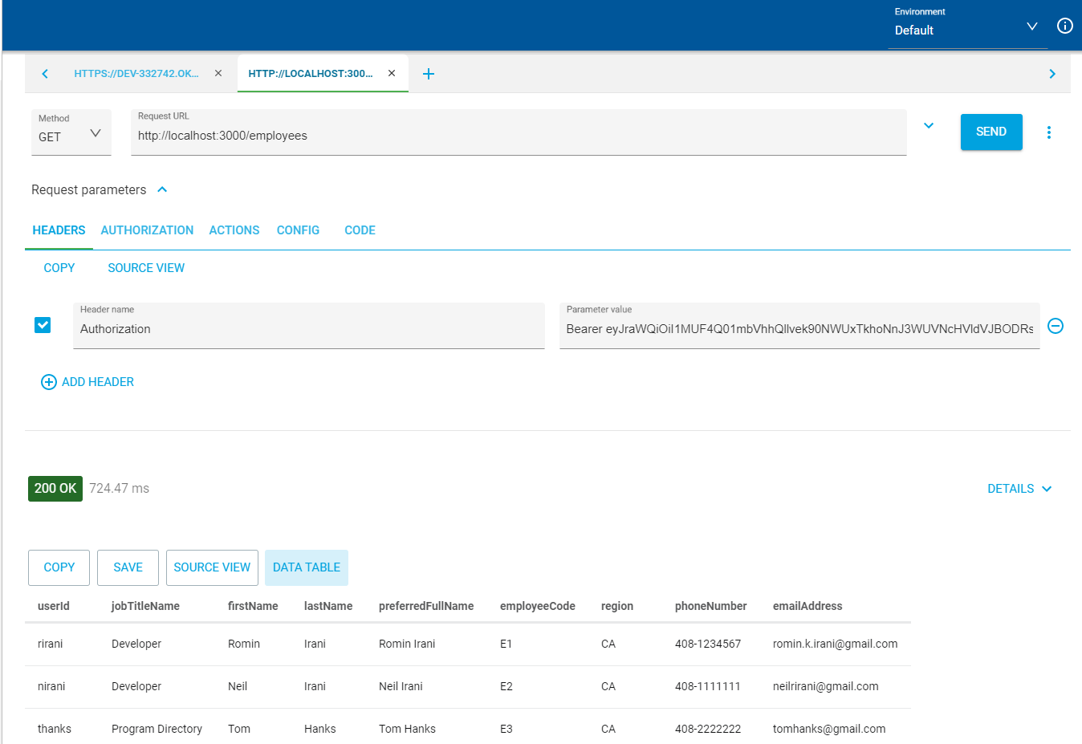The image size is (1082, 744).
Task: Disable the Authorization header checkbox
Action: [x=43, y=325]
